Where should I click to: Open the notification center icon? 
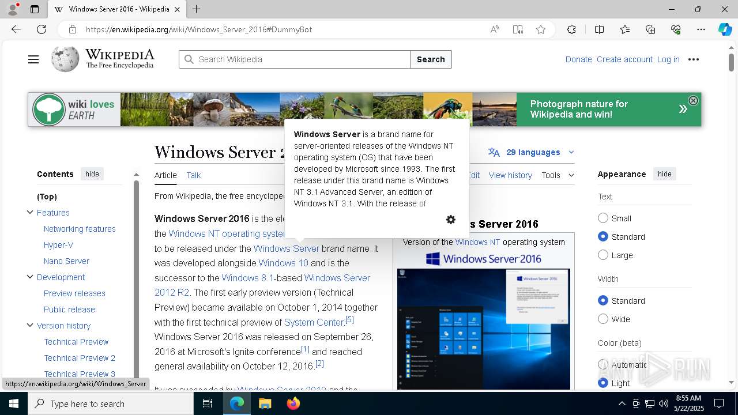coord(719,403)
